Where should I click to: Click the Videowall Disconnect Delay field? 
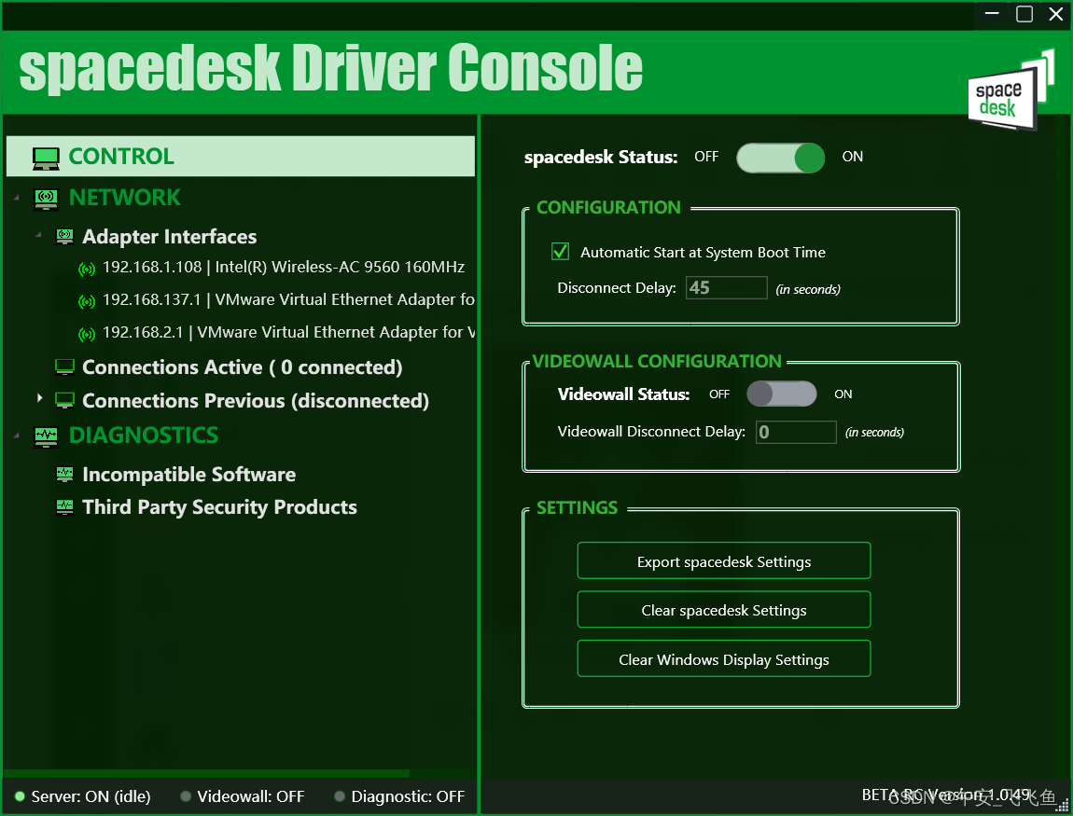[x=796, y=433]
